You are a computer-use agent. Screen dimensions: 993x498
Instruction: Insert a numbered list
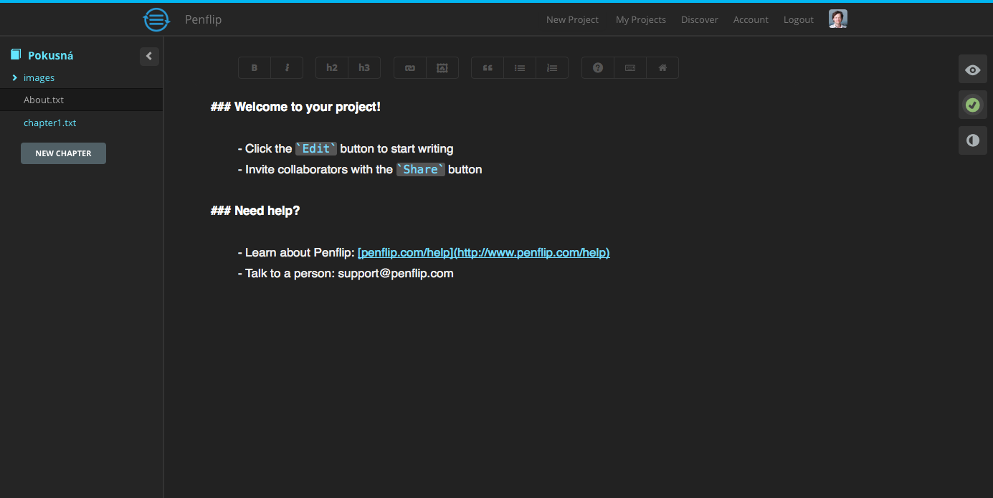[552, 67]
